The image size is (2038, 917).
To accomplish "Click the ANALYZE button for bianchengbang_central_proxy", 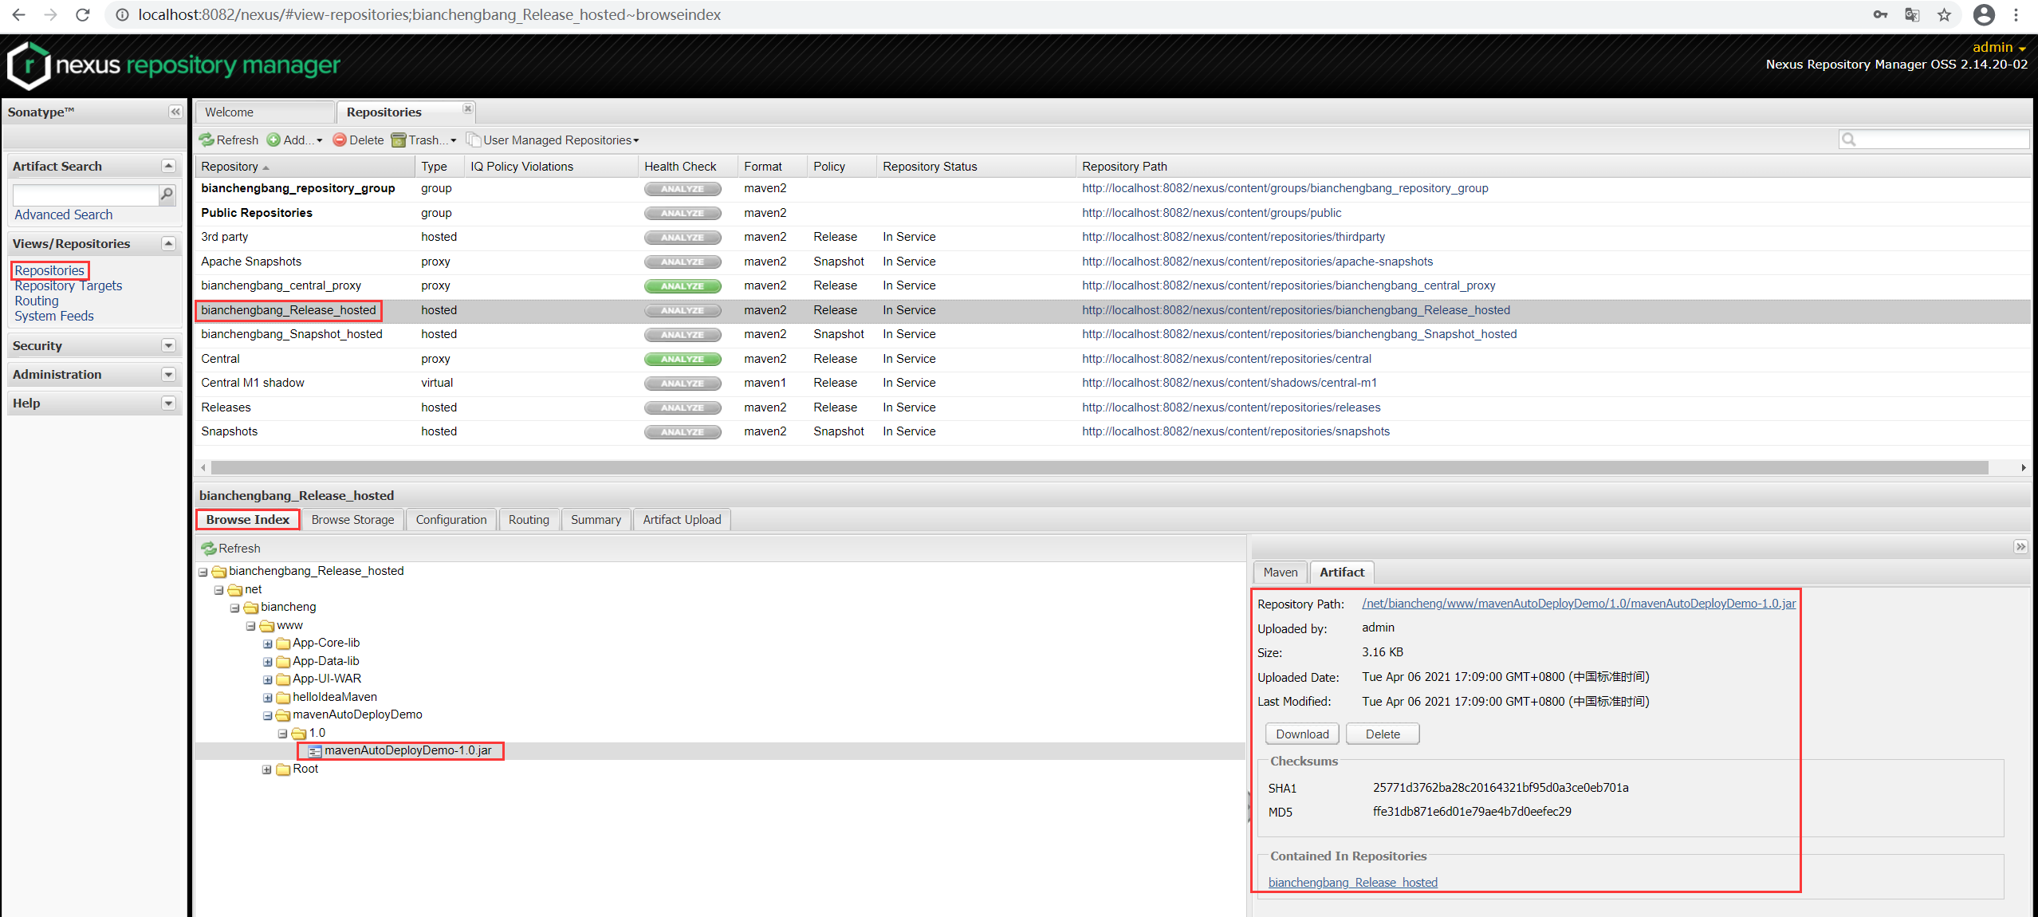I will coord(683,286).
